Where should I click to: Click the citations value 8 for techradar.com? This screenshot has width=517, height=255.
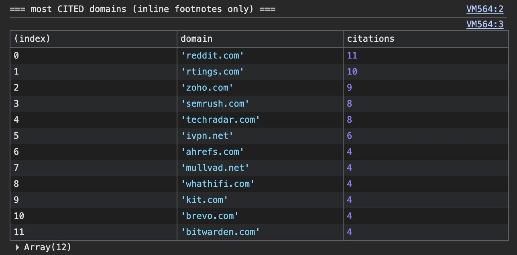[x=350, y=119]
